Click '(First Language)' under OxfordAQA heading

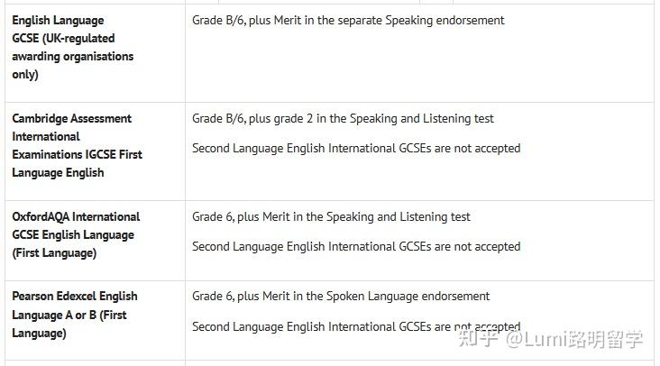[54, 253]
